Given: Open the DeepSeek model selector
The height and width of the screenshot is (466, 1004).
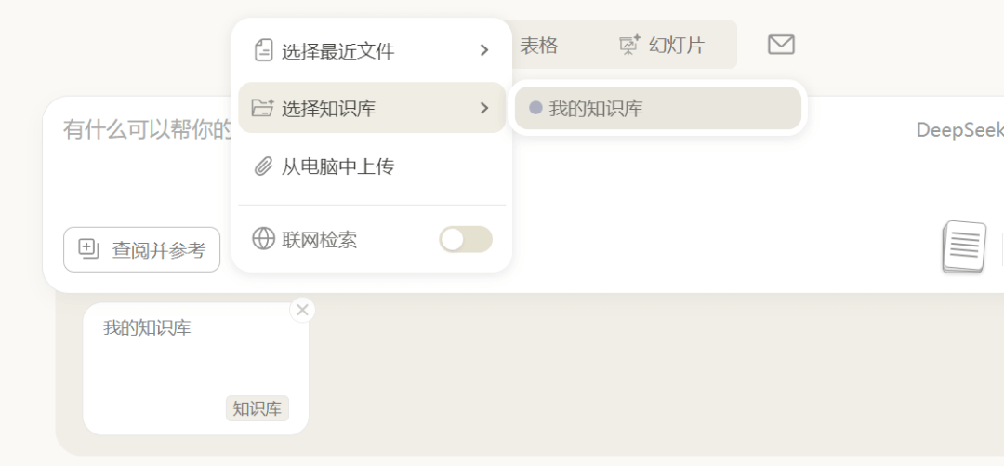Looking at the screenshot, I should click(x=959, y=130).
